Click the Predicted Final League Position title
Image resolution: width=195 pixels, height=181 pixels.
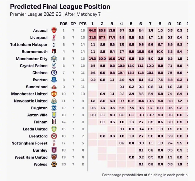click(60, 7)
